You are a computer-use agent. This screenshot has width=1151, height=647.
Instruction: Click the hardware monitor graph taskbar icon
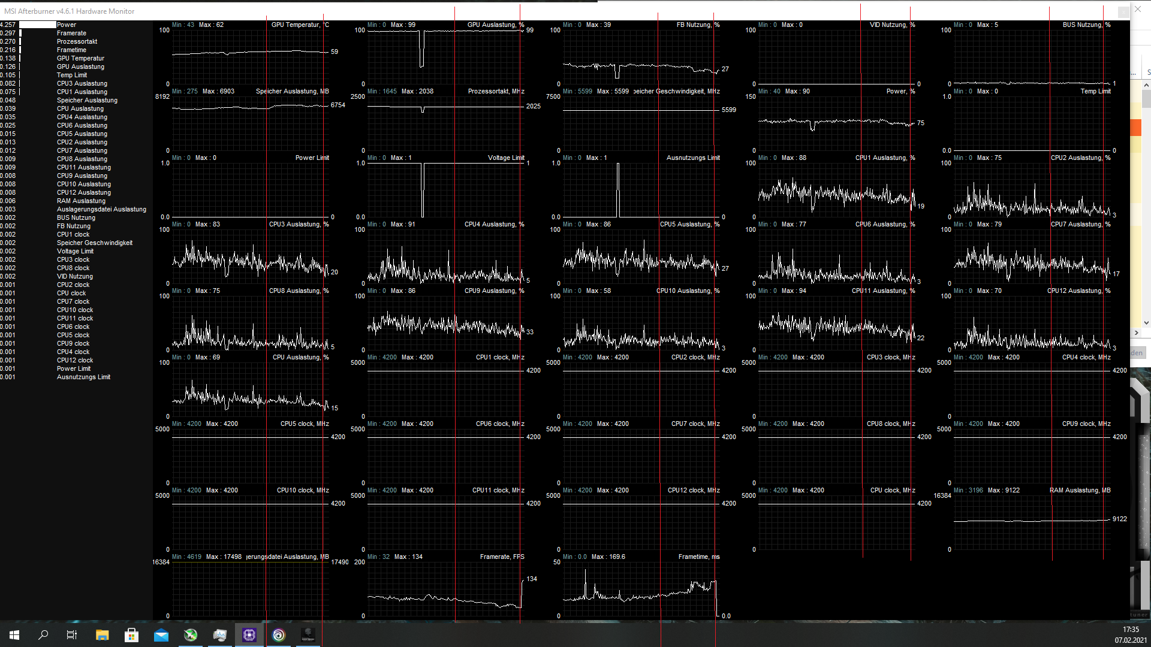pos(220,635)
